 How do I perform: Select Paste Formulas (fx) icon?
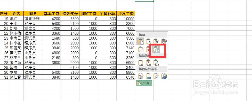[148, 41]
